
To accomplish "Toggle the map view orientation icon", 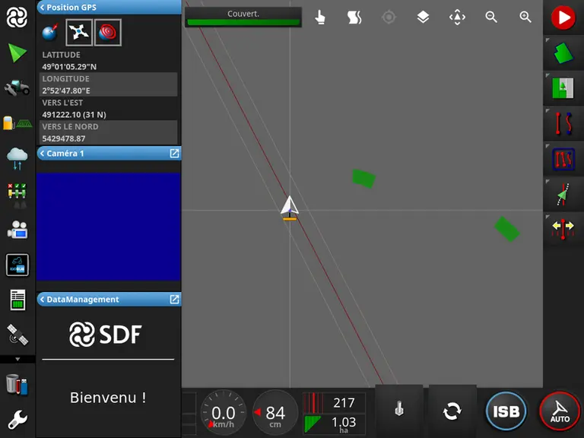I will pos(457,17).
